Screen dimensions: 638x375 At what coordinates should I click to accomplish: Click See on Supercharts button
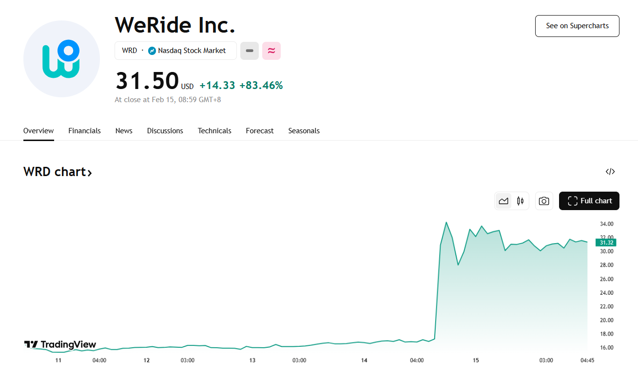(577, 26)
